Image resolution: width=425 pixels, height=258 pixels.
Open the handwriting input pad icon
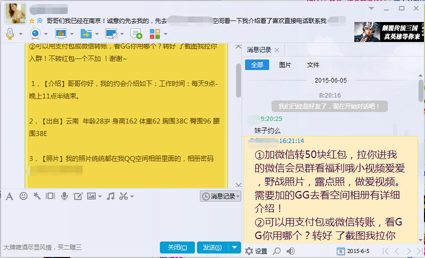tap(78, 196)
